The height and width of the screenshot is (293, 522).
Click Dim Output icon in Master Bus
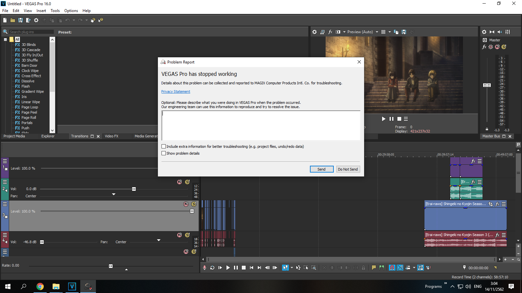(500, 32)
